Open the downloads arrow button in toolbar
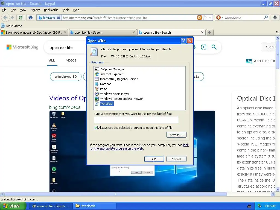This screenshot has width=280, height=210. coord(275,17)
